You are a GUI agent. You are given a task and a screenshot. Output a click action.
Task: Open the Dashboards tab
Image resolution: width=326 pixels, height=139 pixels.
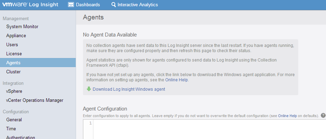[x=87, y=5]
